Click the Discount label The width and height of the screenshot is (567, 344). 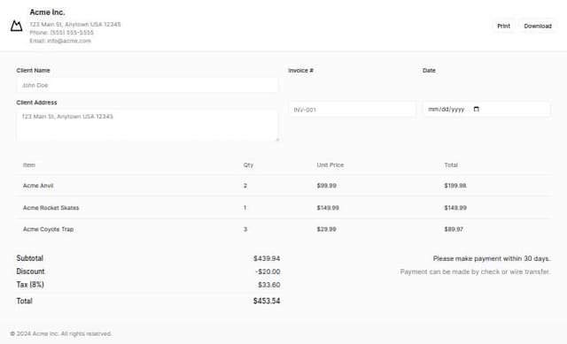[x=30, y=271]
